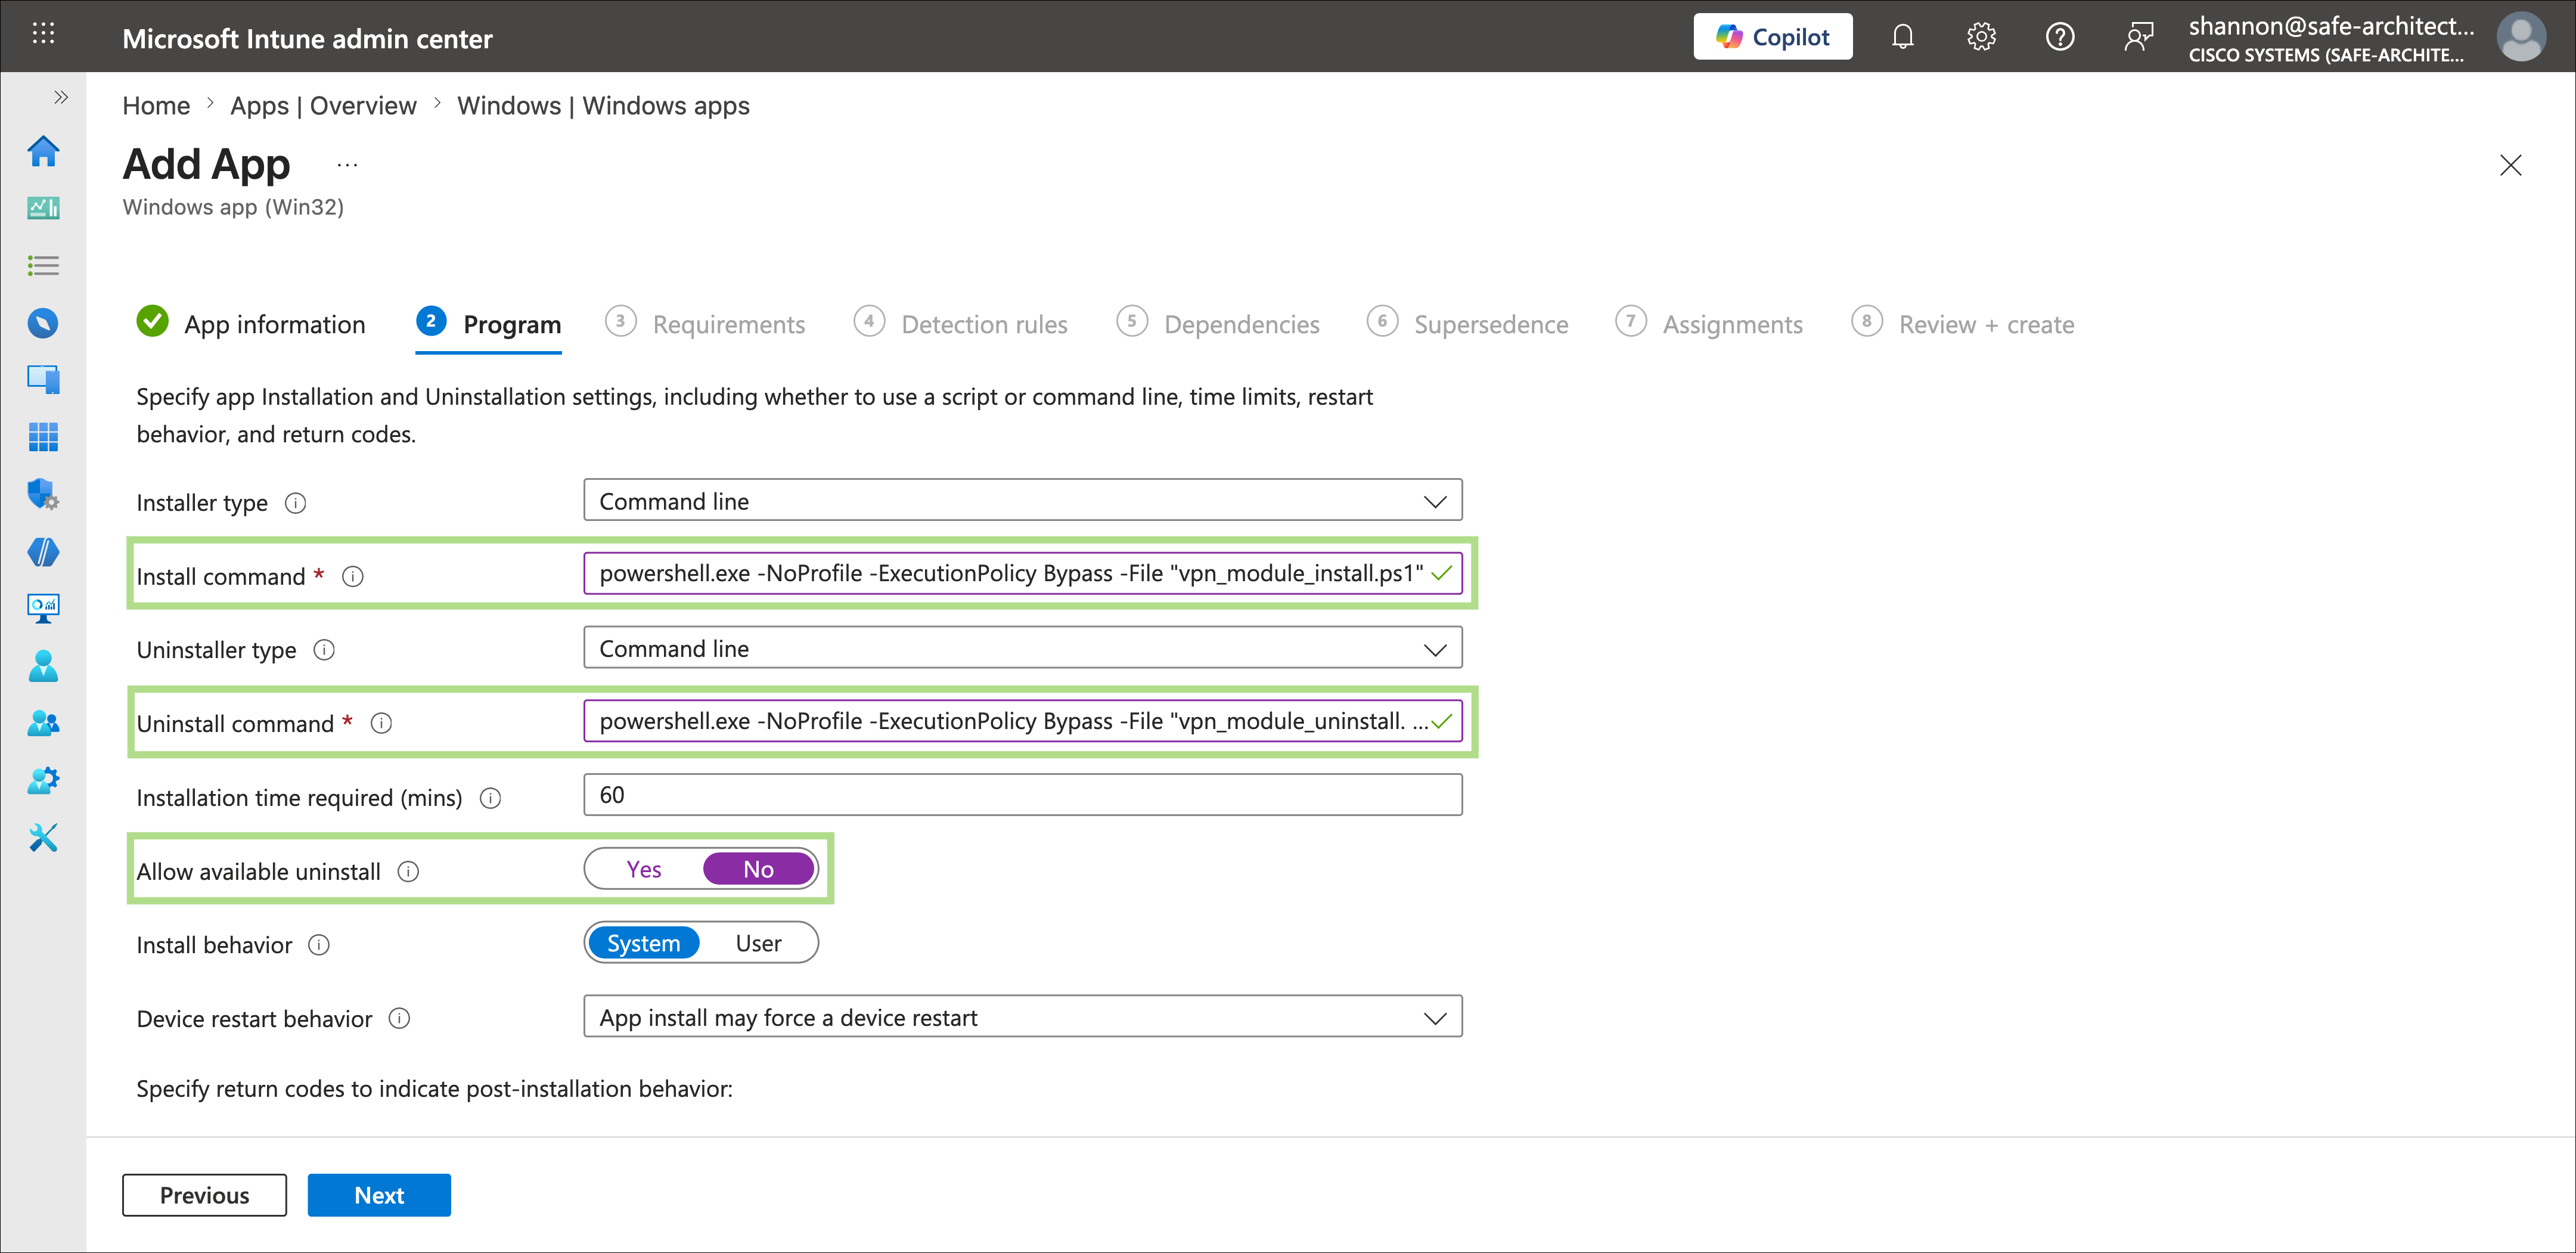This screenshot has height=1253, width=2576.
Task: Switch to the App information step
Action: click(251, 324)
